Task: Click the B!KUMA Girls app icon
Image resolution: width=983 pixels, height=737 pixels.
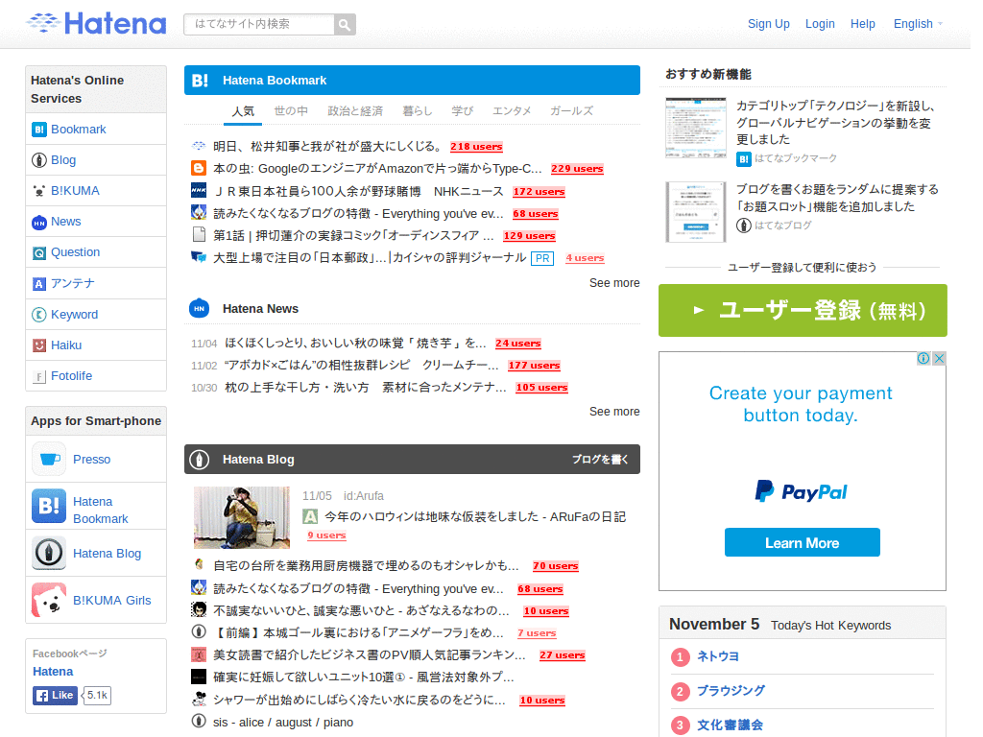Action: point(49,600)
